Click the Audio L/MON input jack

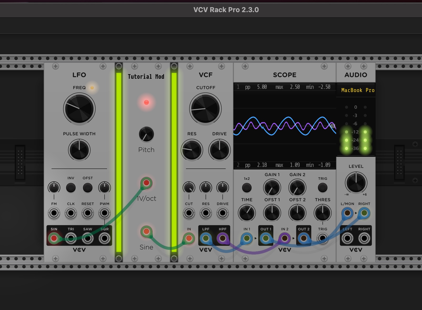point(347,213)
